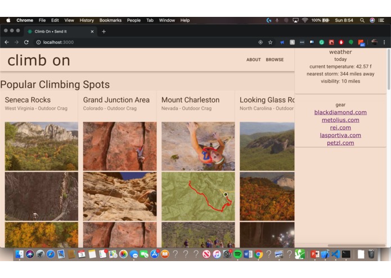Click the blue megaphone extension icon
Image resolution: width=391 pixels, height=278 pixels.
coord(282,42)
